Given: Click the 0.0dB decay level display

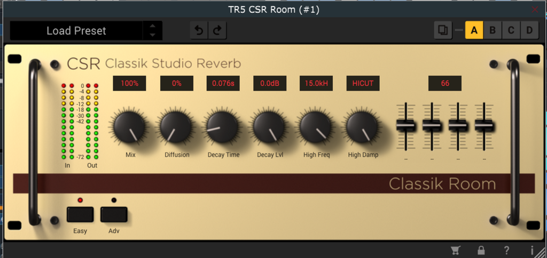Looking at the screenshot, I should [270, 84].
